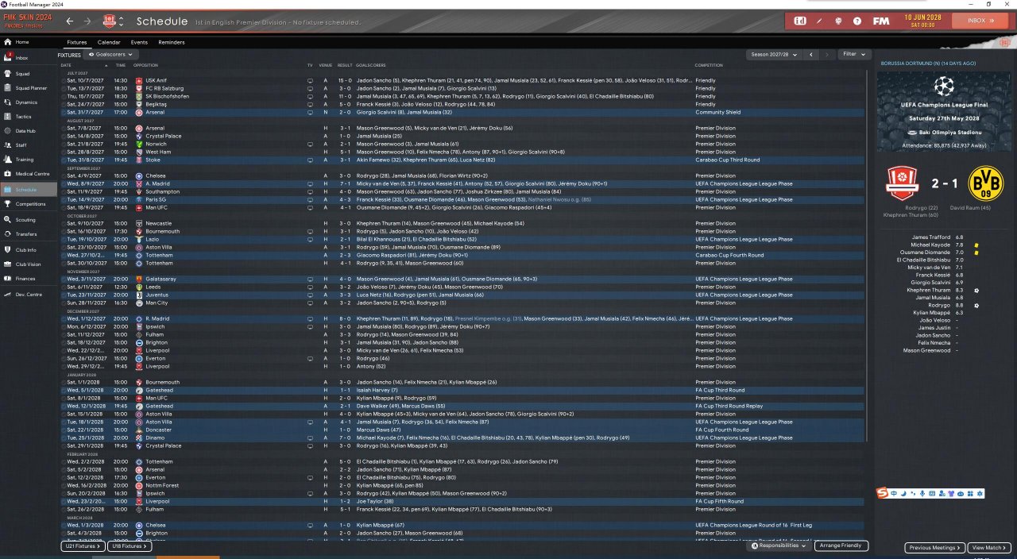Screen dimensions: 1017x559
Task: Switch to the Calendar tab
Action: click(x=109, y=42)
